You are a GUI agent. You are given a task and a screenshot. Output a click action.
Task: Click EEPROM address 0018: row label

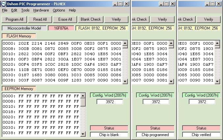tap(9, 112)
